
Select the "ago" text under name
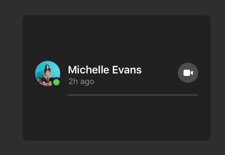pyautogui.click(x=87, y=82)
